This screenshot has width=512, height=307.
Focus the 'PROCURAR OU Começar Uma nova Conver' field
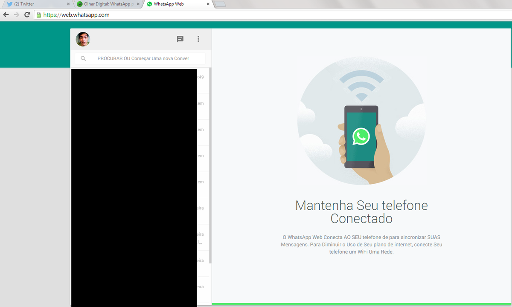(140, 58)
